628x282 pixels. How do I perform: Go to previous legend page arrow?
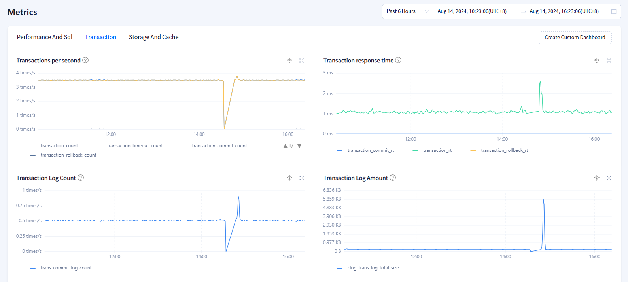(286, 146)
